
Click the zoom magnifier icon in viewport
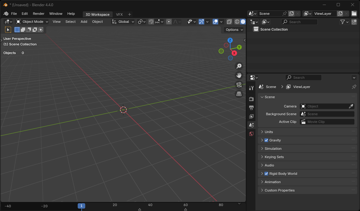(239, 66)
